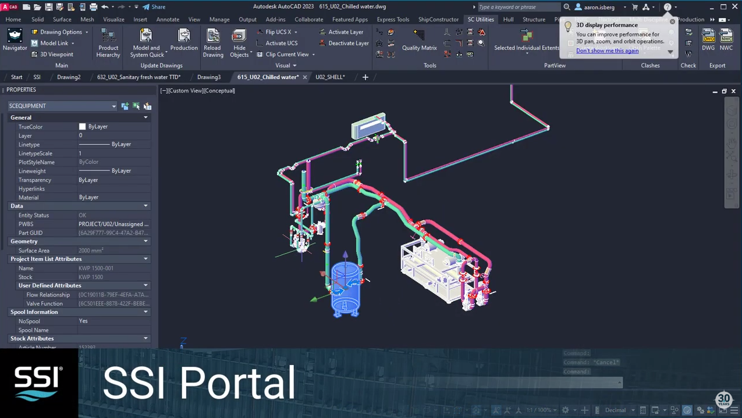
Task: Reload the current drawing
Action: click(x=213, y=43)
